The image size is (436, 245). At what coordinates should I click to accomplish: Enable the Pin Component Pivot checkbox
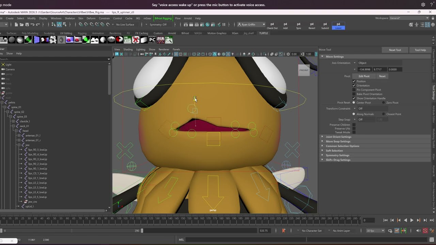[x=354, y=90]
